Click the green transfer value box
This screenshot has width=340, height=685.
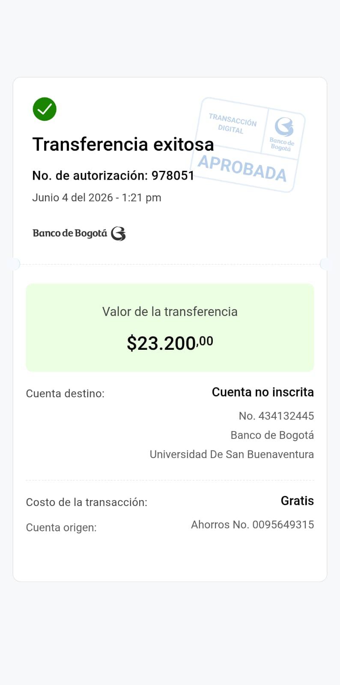[170, 328]
